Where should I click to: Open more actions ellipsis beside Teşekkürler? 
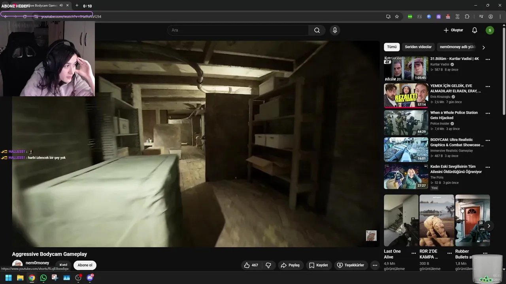375,265
